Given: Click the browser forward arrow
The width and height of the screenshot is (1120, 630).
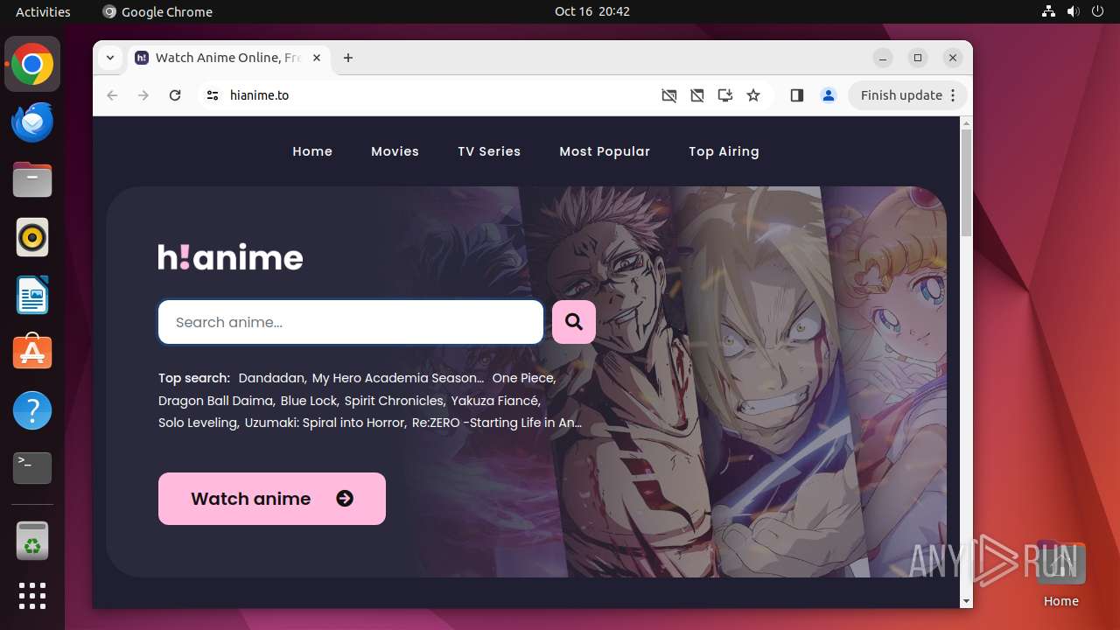Looking at the screenshot, I should click(x=143, y=95).
